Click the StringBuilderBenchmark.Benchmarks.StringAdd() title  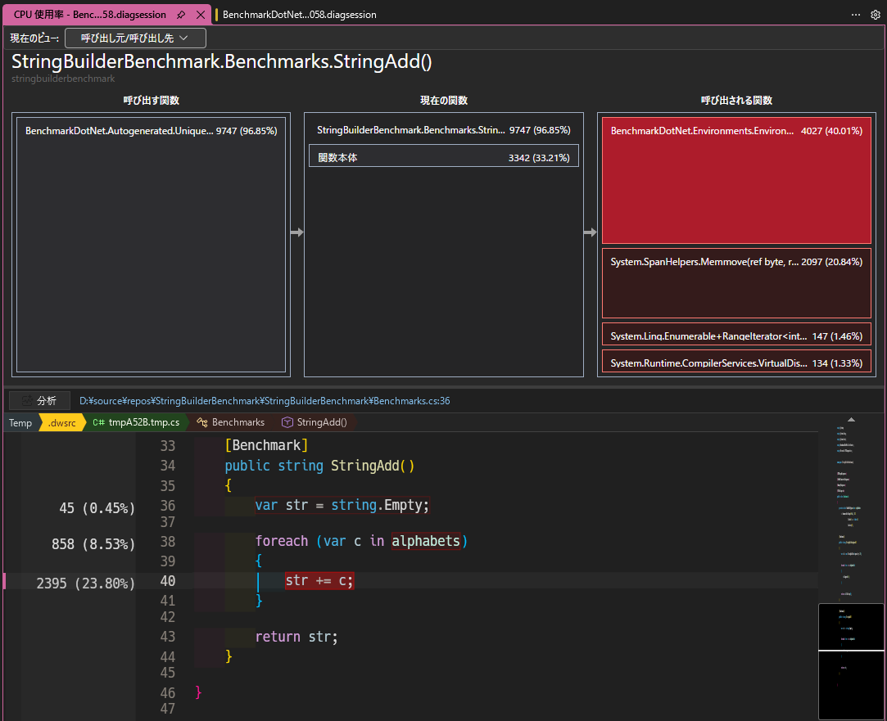coord(222,61)
